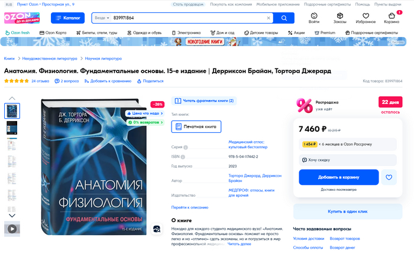Open the Ozon fresh menu item
The height and width of the screenshot is (257, 414).
click(18, 32)
